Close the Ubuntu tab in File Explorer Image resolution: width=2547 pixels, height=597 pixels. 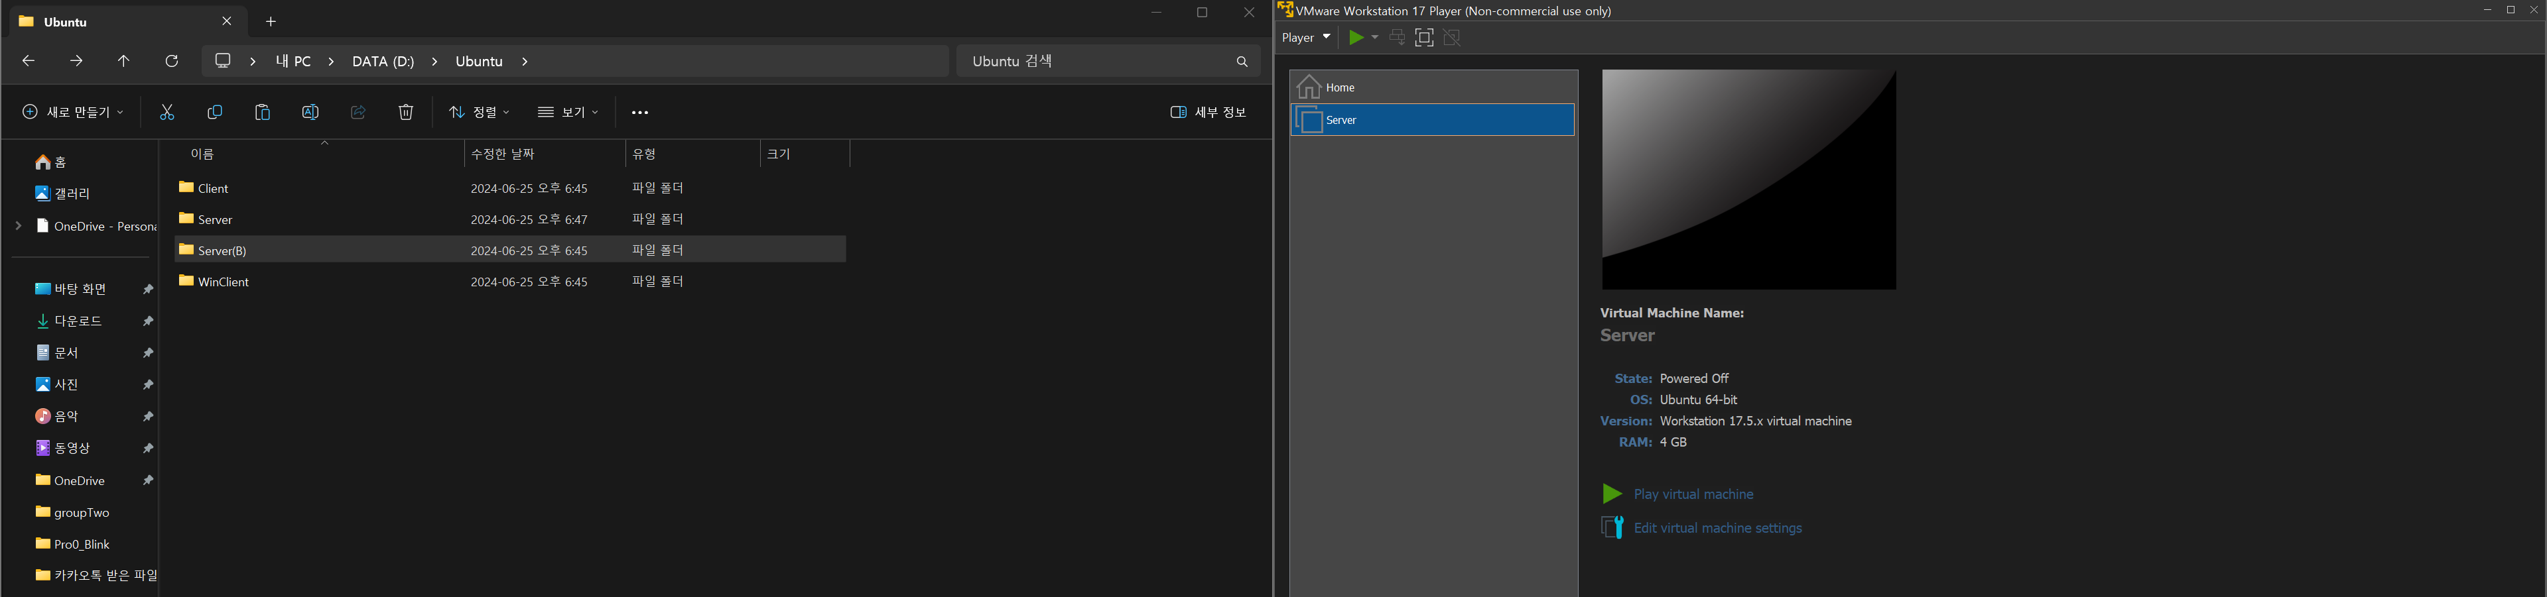(228, 21)
